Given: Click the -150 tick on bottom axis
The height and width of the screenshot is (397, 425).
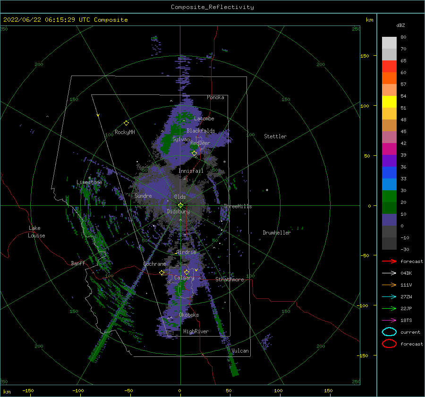Looking at the screenshot, I should click(28, 390).
